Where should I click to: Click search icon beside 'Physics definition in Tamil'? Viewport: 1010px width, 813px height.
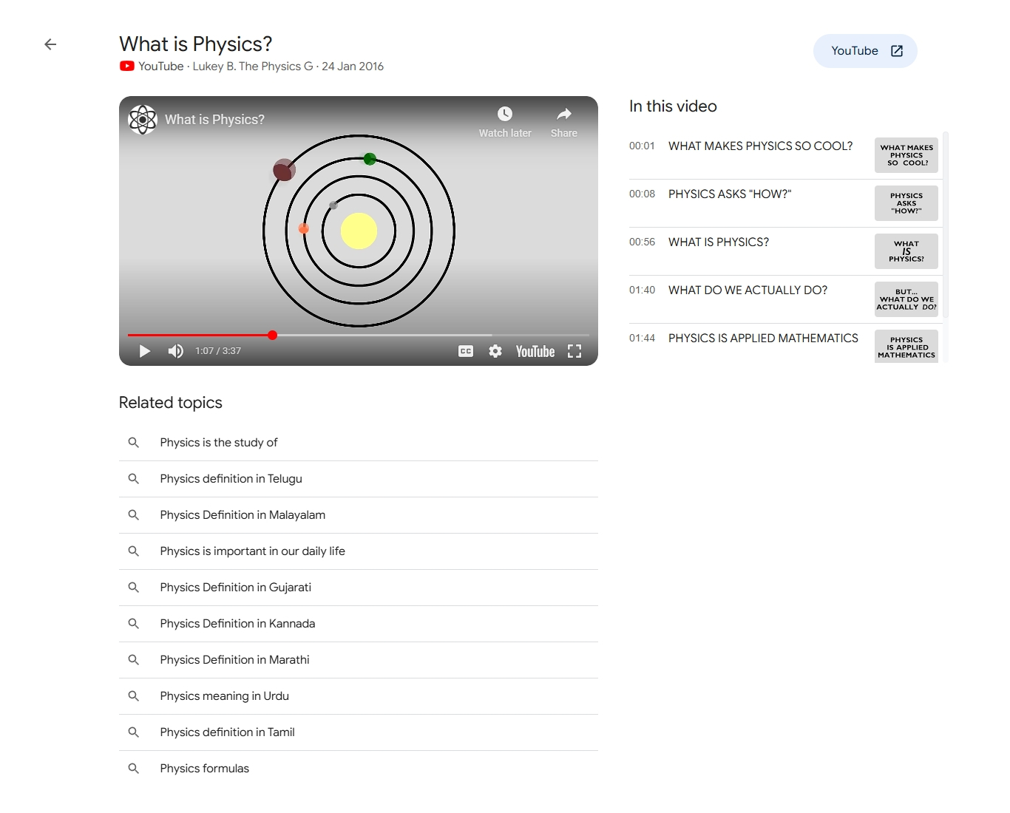(134, 732)
